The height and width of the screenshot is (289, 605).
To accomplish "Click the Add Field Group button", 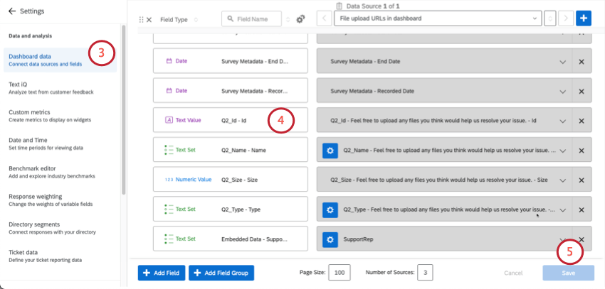I will pyautogui.click(x=221, y=273).
